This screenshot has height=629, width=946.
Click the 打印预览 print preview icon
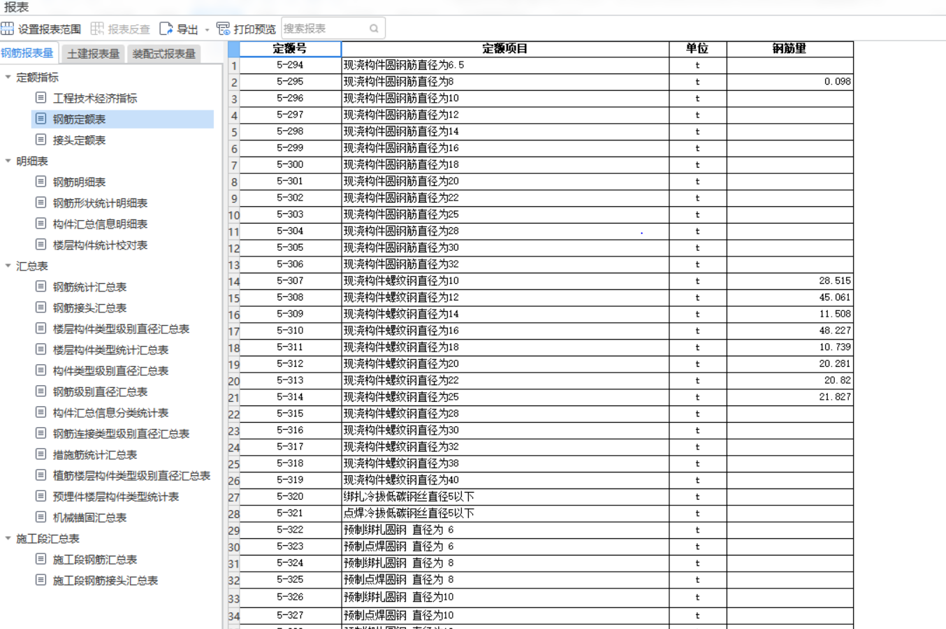pyautogui.click(x=223, y=29)
